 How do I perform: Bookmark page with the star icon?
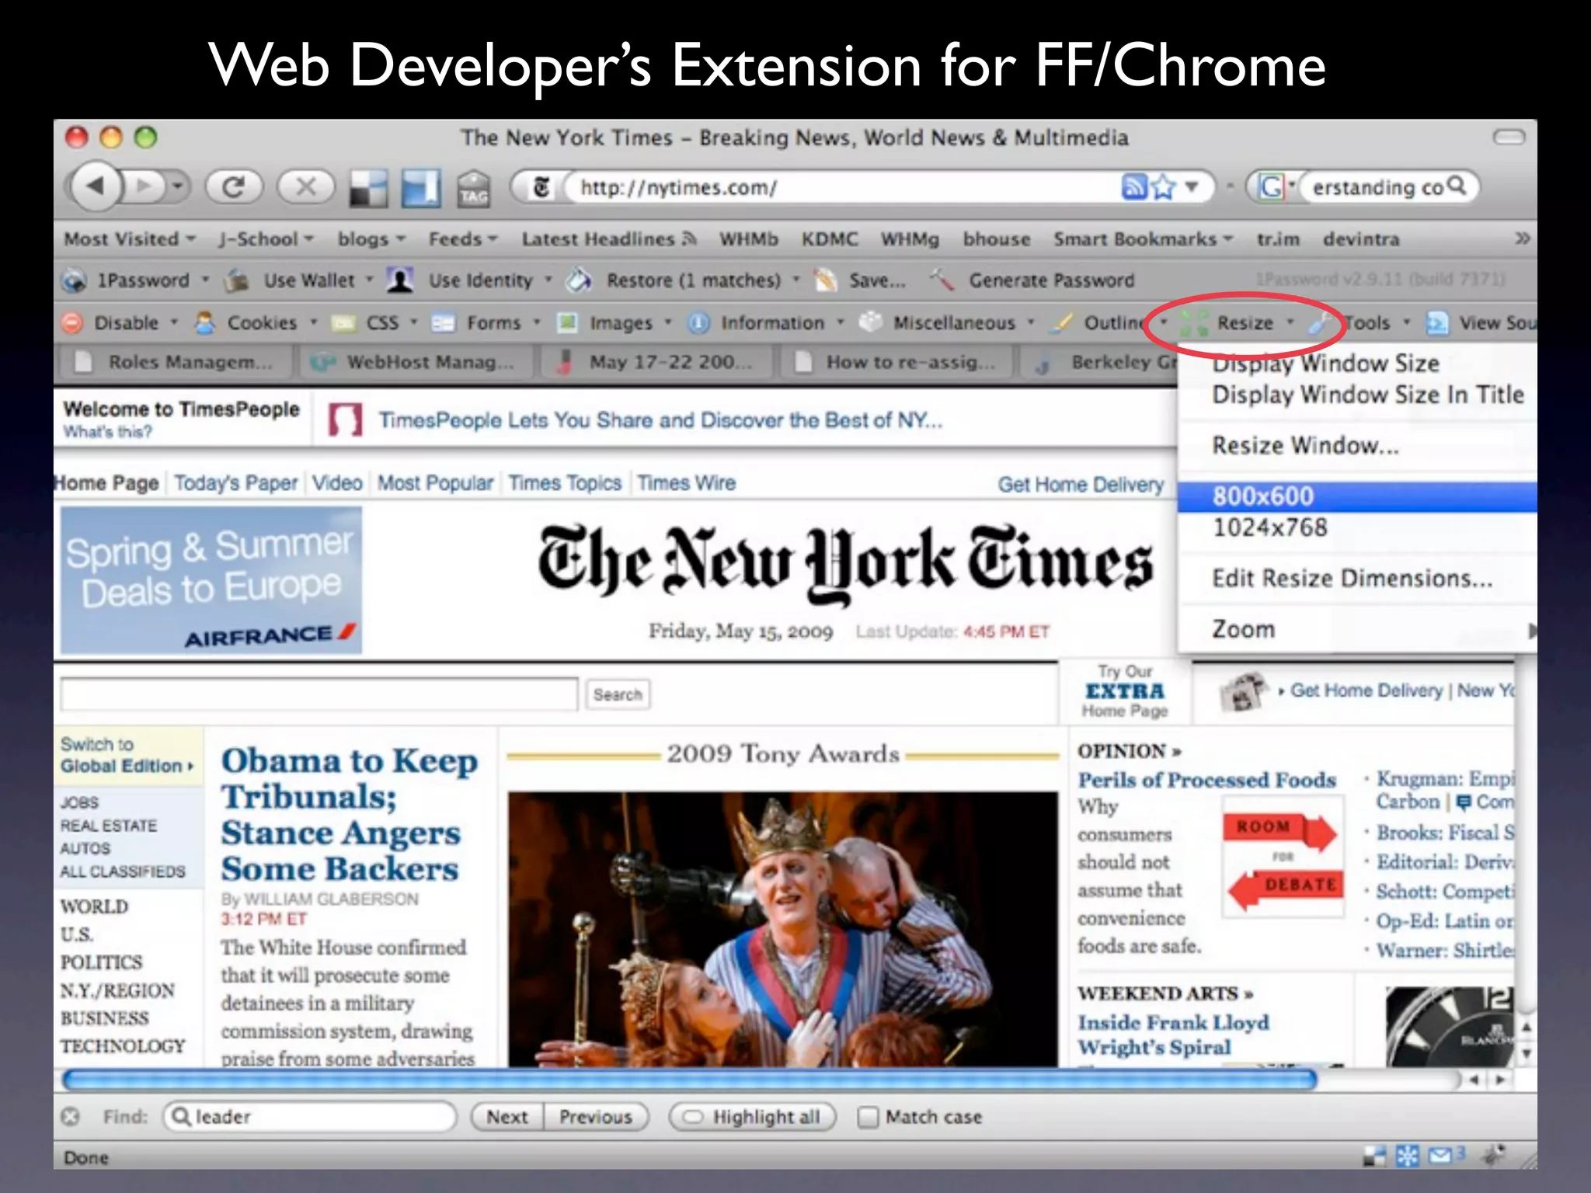[x=1163, y=187]
